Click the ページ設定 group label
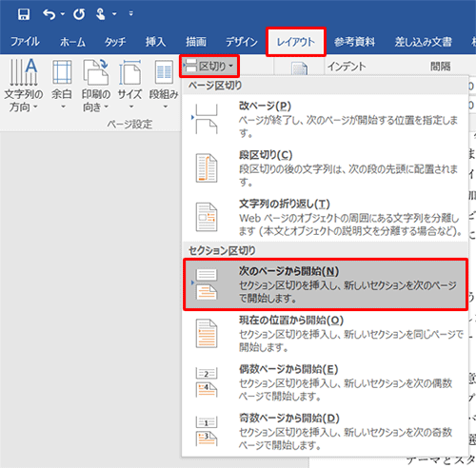Viewport: 476px width, 468px height. pos(129,124)
